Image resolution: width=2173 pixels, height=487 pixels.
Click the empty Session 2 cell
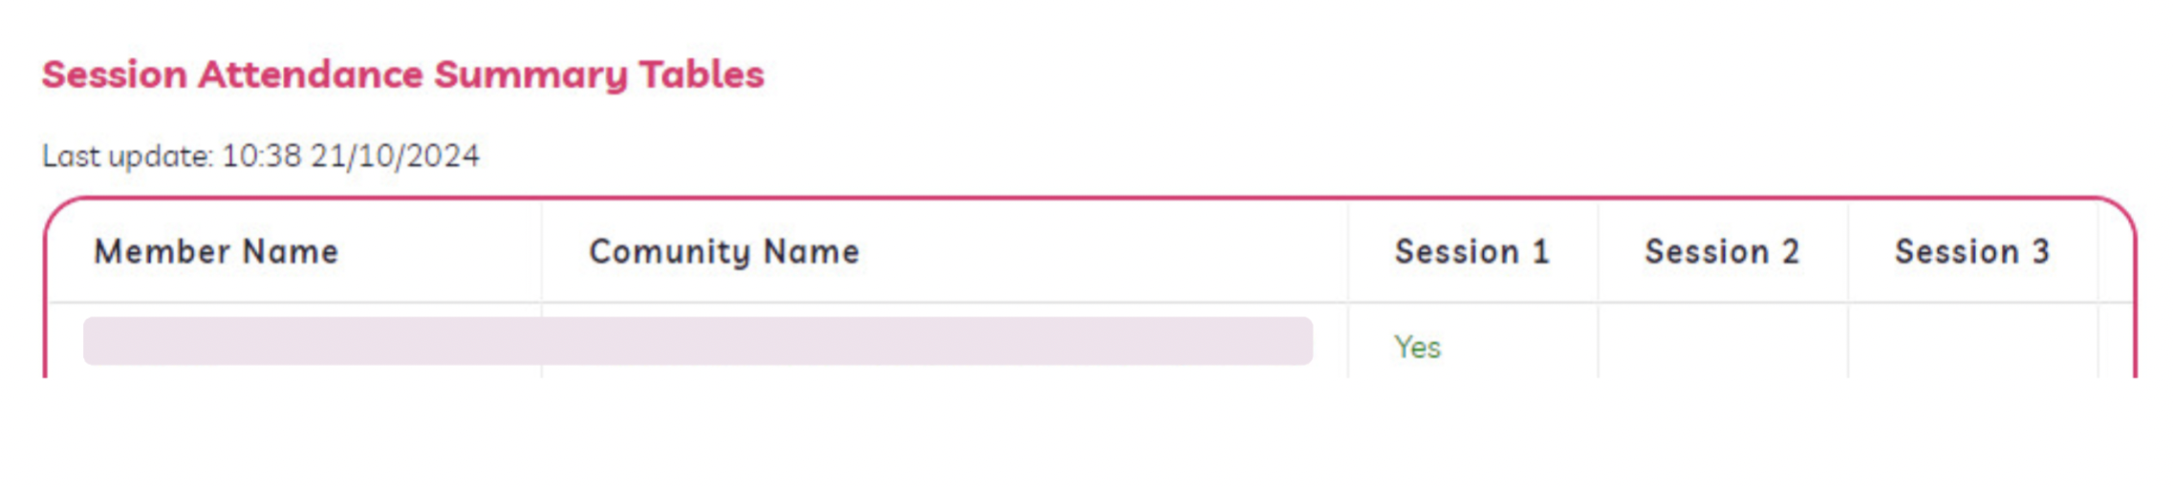1723,342
